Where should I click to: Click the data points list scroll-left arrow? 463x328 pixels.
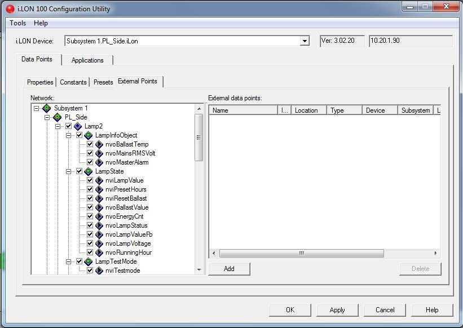pyautogui.click(x=214, y=253)
